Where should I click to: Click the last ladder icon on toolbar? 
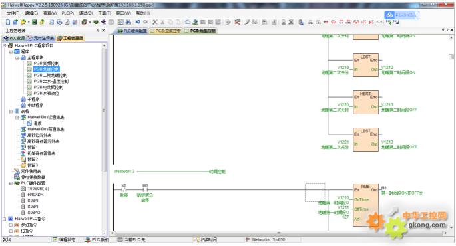tap(396, 22)
